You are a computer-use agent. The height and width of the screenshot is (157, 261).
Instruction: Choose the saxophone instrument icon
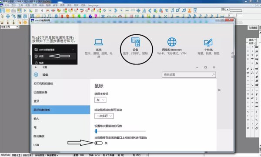coord(20,22)
